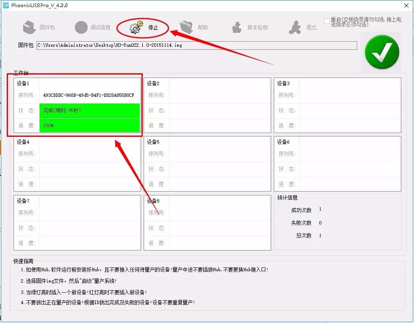
Task: Click the large green checkmark status icon
Action: tap(382, 52)
